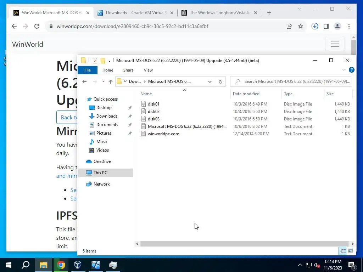This screenshot has width=363, height=272.
Task: Close the WinWorld MS-DOS tab
Action: pyautogui.click(x=88, y=13)
